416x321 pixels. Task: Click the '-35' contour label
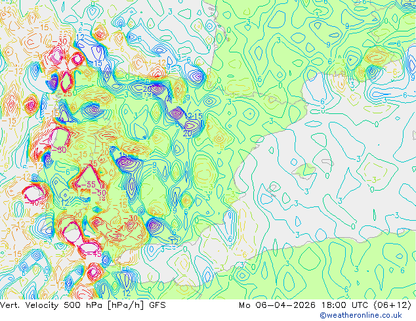coord(89,163)
